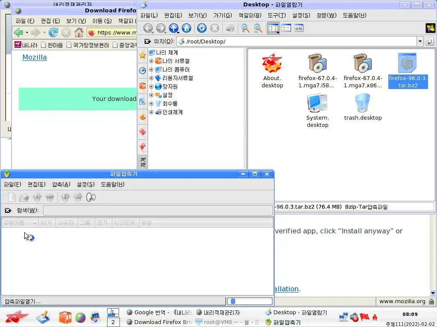Switch to image preview view mode
Viewport: 437px width, 327px height.
[x=299, y=28]
